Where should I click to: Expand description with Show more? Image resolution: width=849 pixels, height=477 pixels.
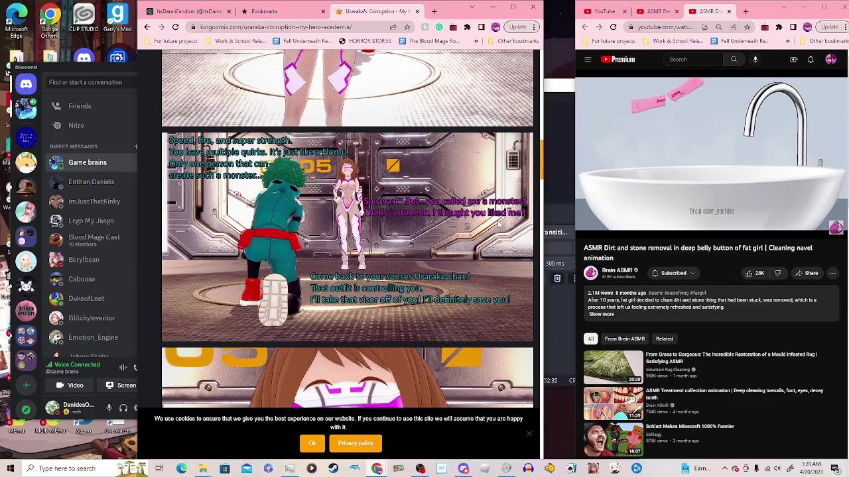601,314
